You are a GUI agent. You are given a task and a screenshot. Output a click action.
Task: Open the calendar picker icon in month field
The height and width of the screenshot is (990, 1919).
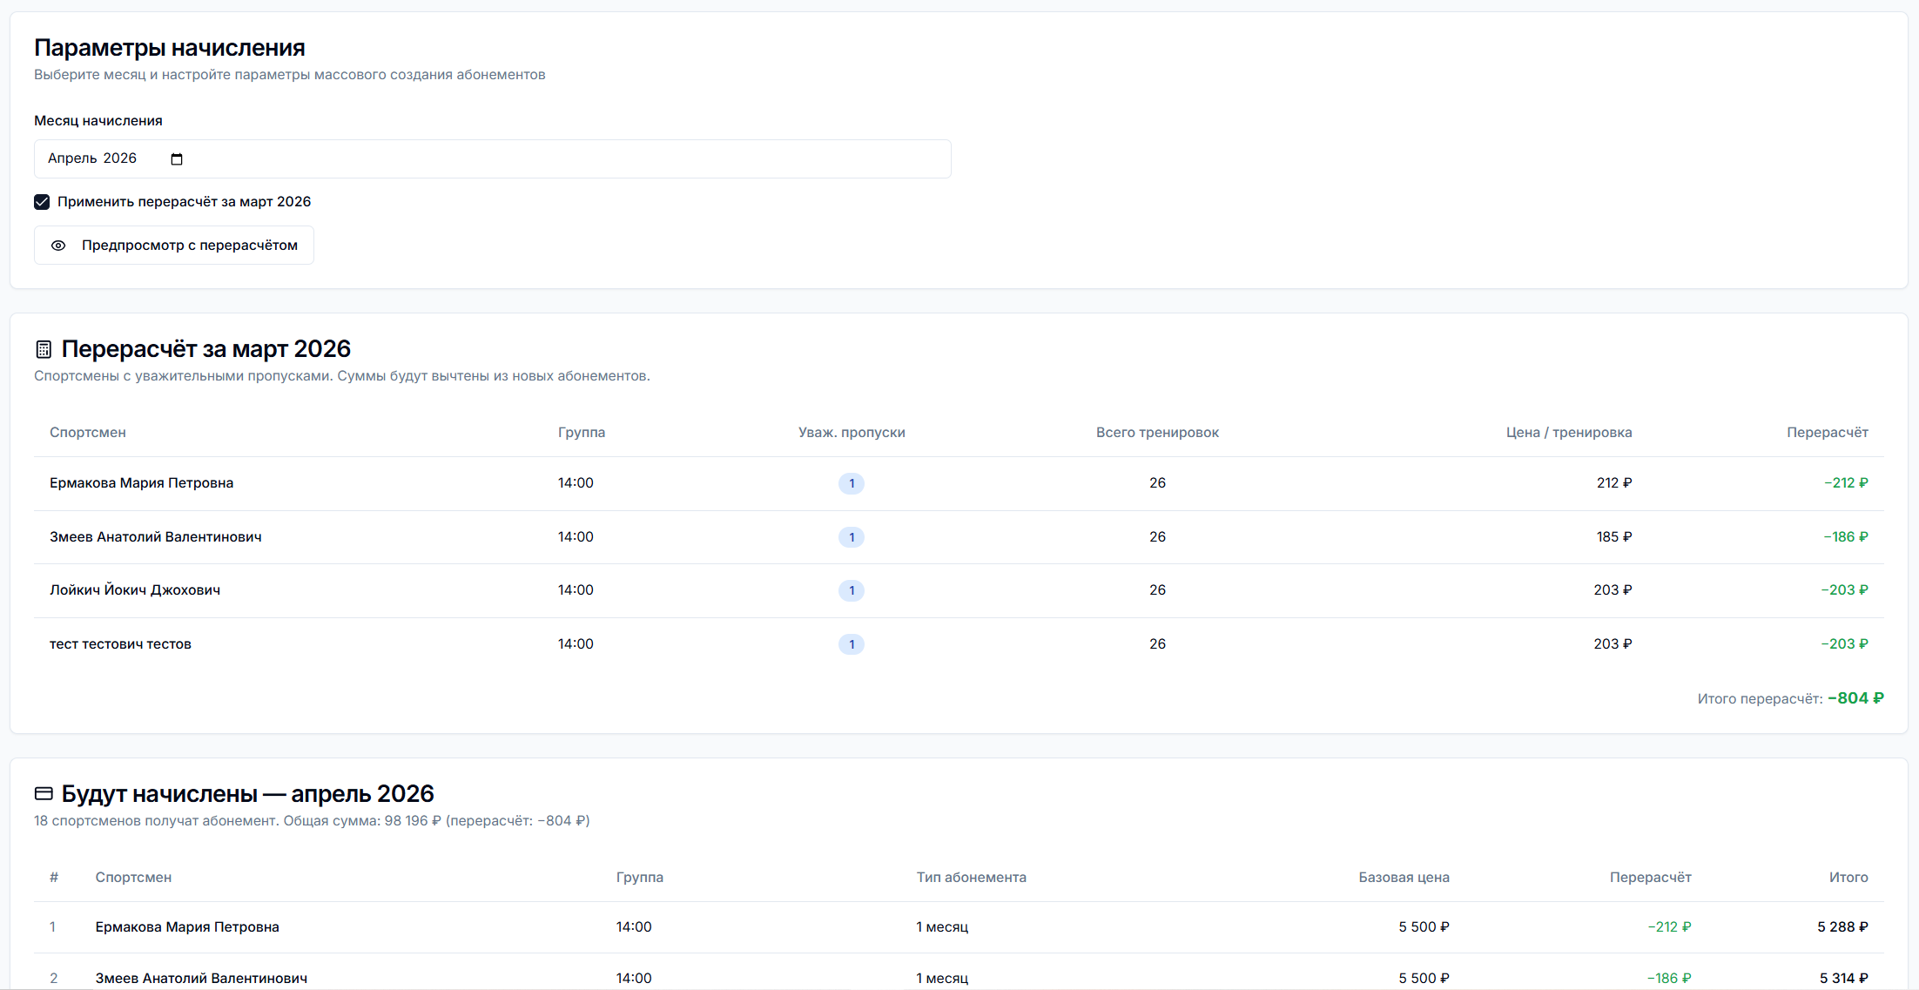tap(177, 159)
